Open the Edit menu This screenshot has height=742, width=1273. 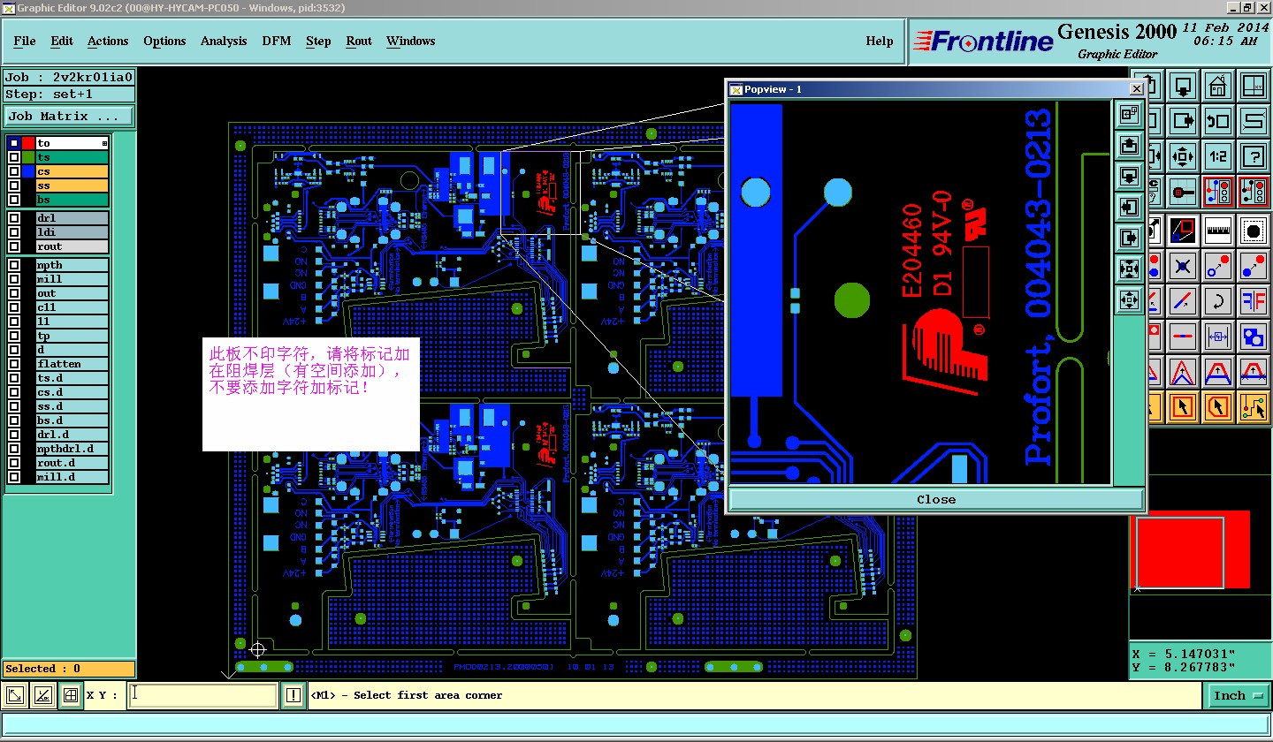[x=62, y=41]
